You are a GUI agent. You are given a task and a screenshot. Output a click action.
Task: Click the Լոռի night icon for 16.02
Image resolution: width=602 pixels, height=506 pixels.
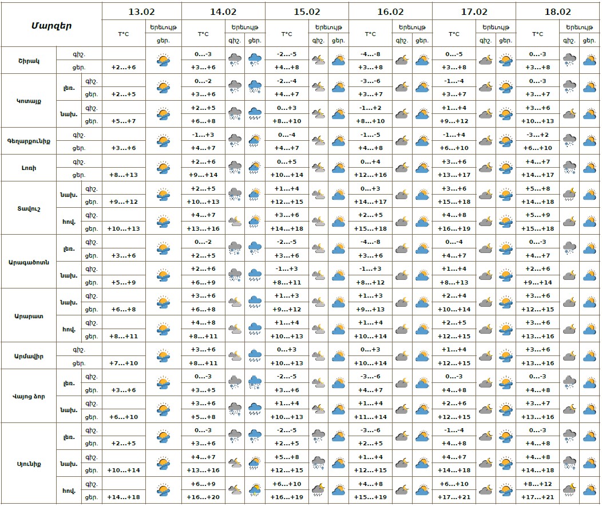[x=402, y=168]
